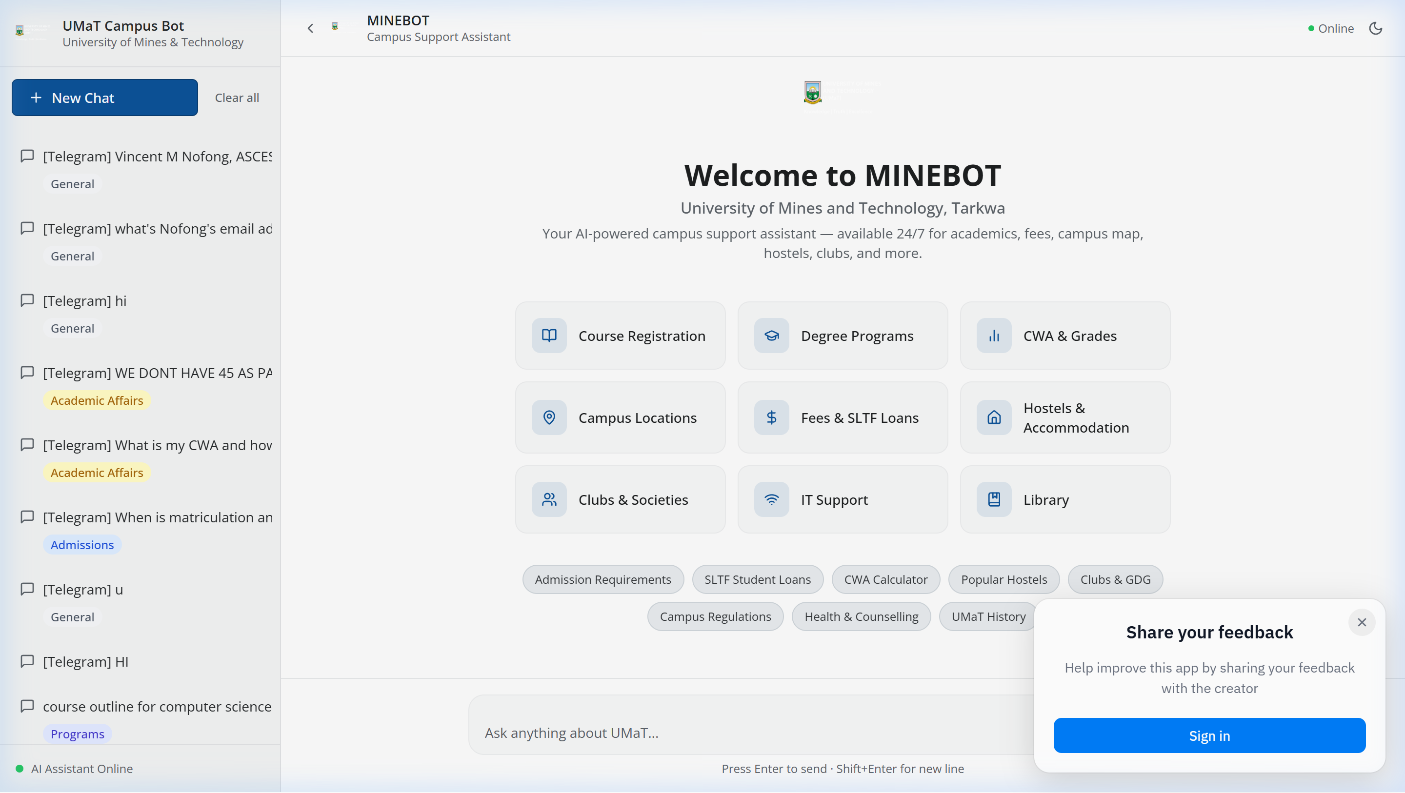The width and height of the screenshot is (1405, 793).
Task: Click the SLTF Student Loans chip
Action: point(758,579)
